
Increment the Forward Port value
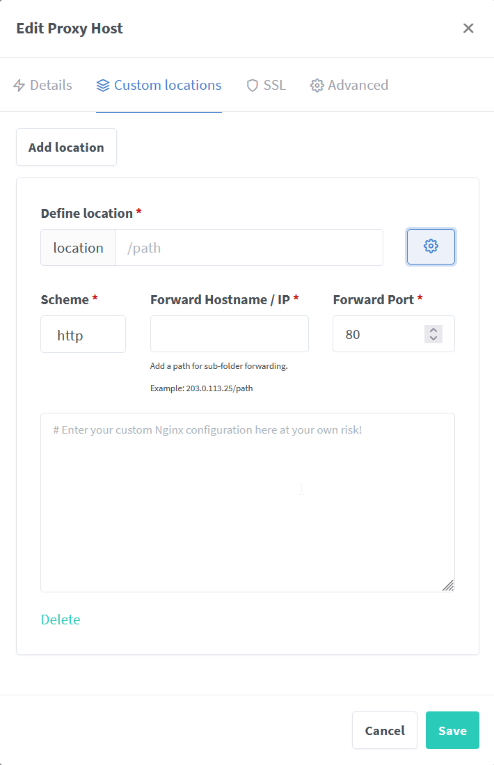click(x=433, y=329)
